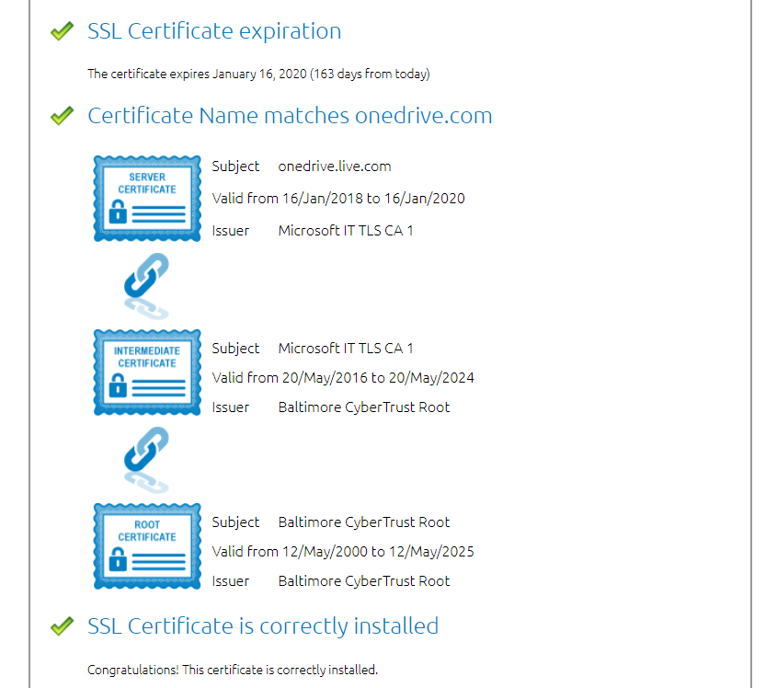Click the Issuer label in the root certificate section

click(x=231, y=581)
